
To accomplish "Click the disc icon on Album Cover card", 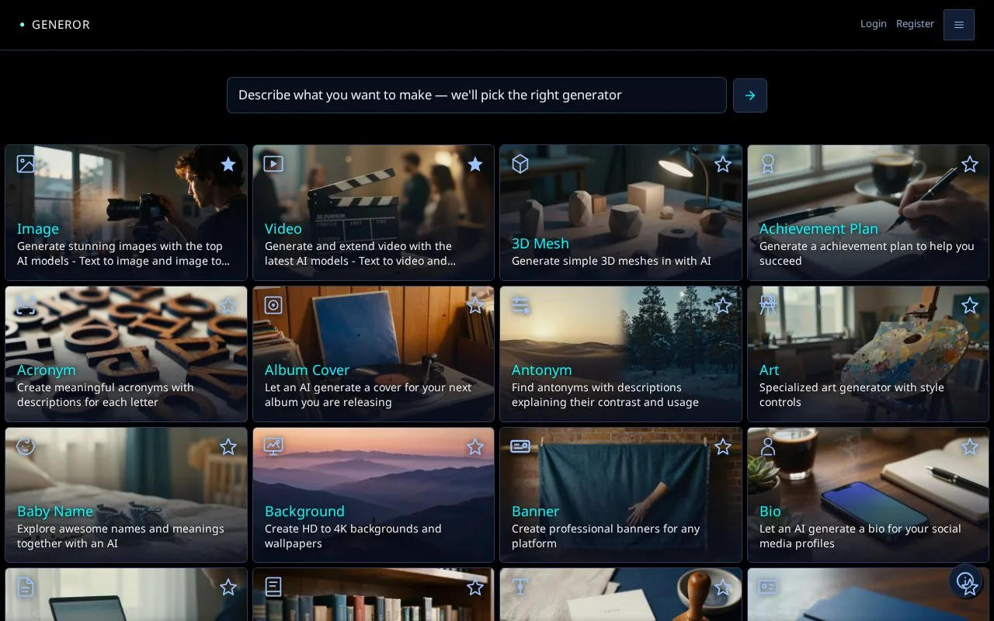I will click(x=273, y=305).
